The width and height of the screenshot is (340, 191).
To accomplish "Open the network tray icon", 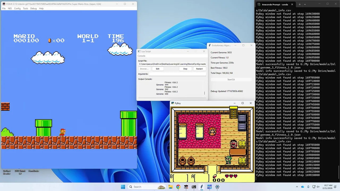I will (x=314, y=187).
